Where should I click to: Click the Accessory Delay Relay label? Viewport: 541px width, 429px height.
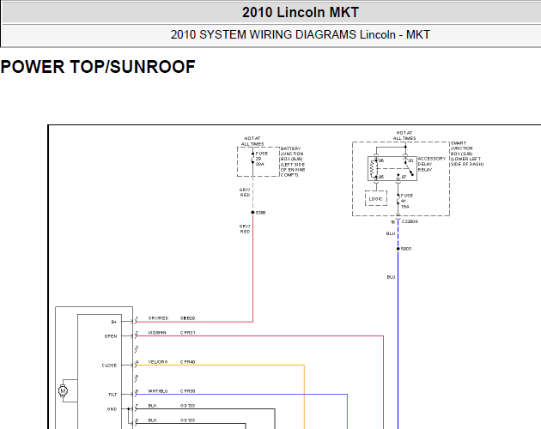pyautogui.click(x=432, y=164)
